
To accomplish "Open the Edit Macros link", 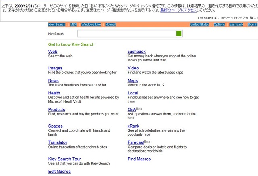I will pos(59,172).
